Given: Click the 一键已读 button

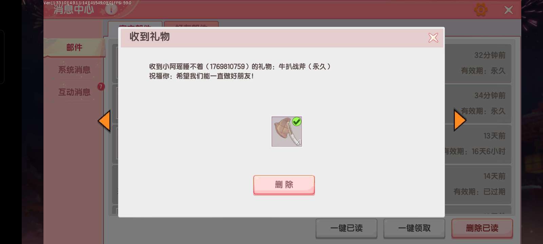Looking at the screenshot, I should pyautogui.click(x=347, y=228).
